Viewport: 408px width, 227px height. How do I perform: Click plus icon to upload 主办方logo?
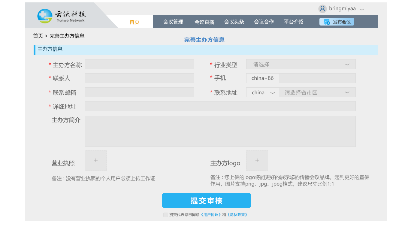(257, 161)
